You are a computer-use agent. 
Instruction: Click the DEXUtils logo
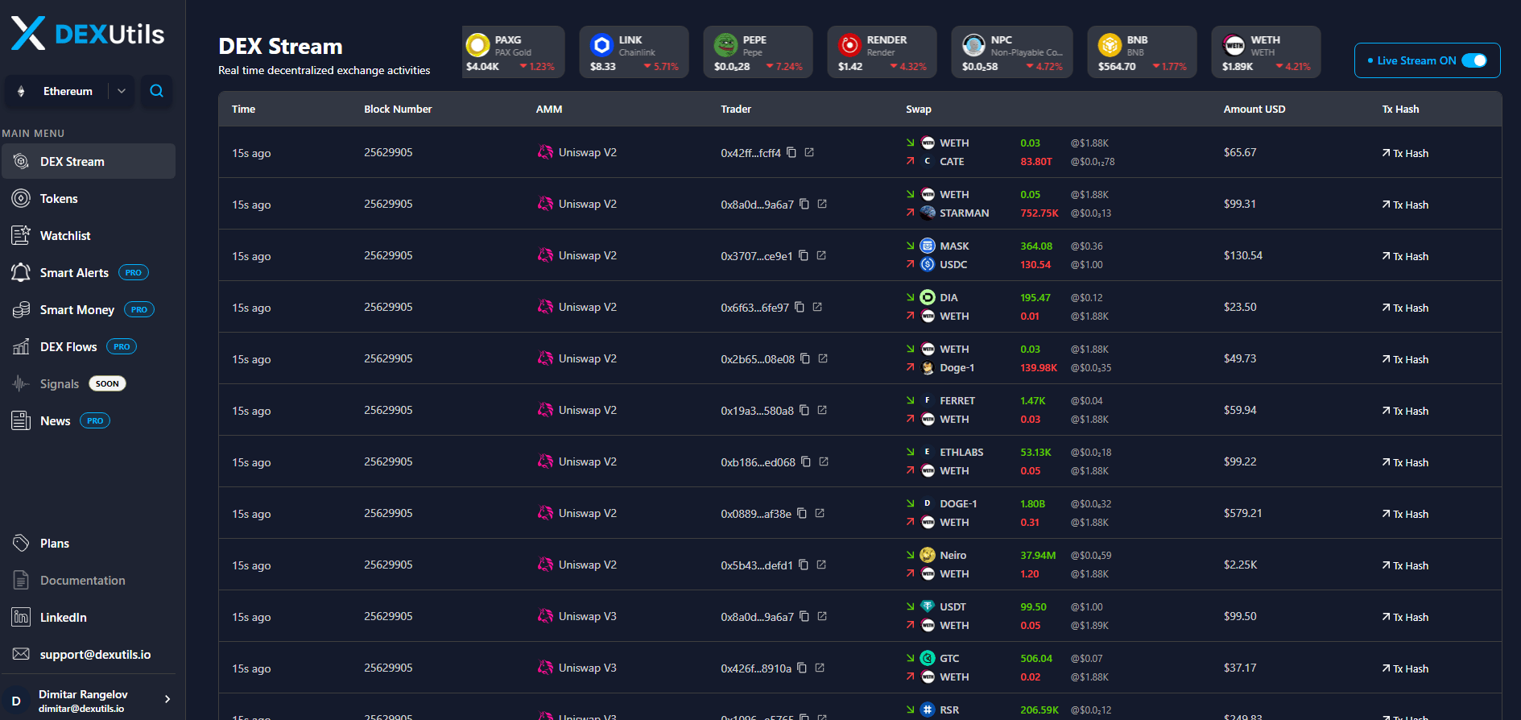coord(88,34)
